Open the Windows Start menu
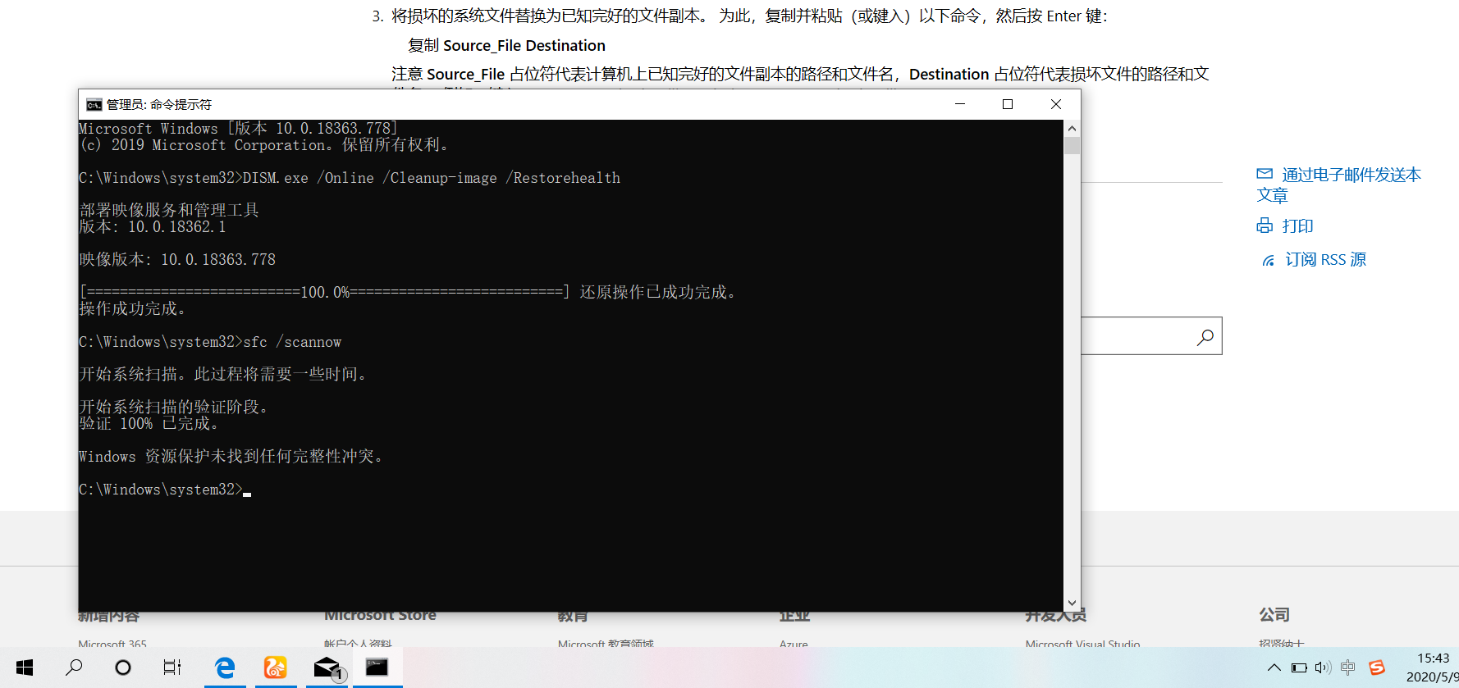This screenshot has width=1459, height=688. point(25,667)
